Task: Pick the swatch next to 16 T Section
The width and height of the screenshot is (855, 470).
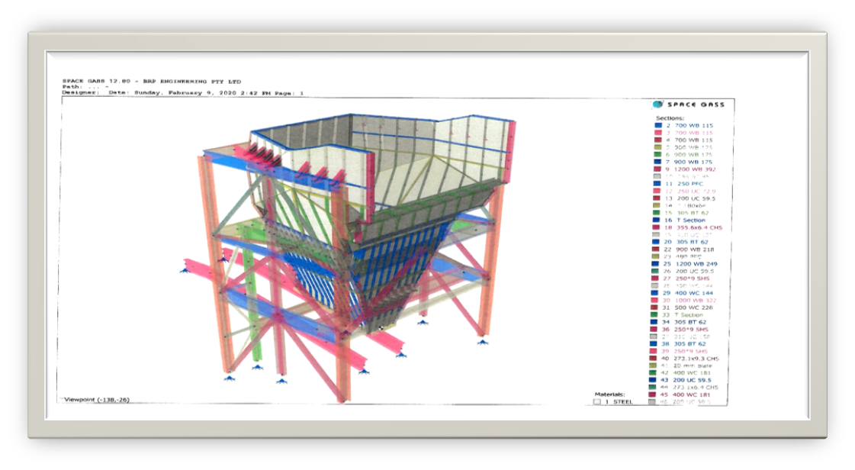Action: click(x=657, y=220)
